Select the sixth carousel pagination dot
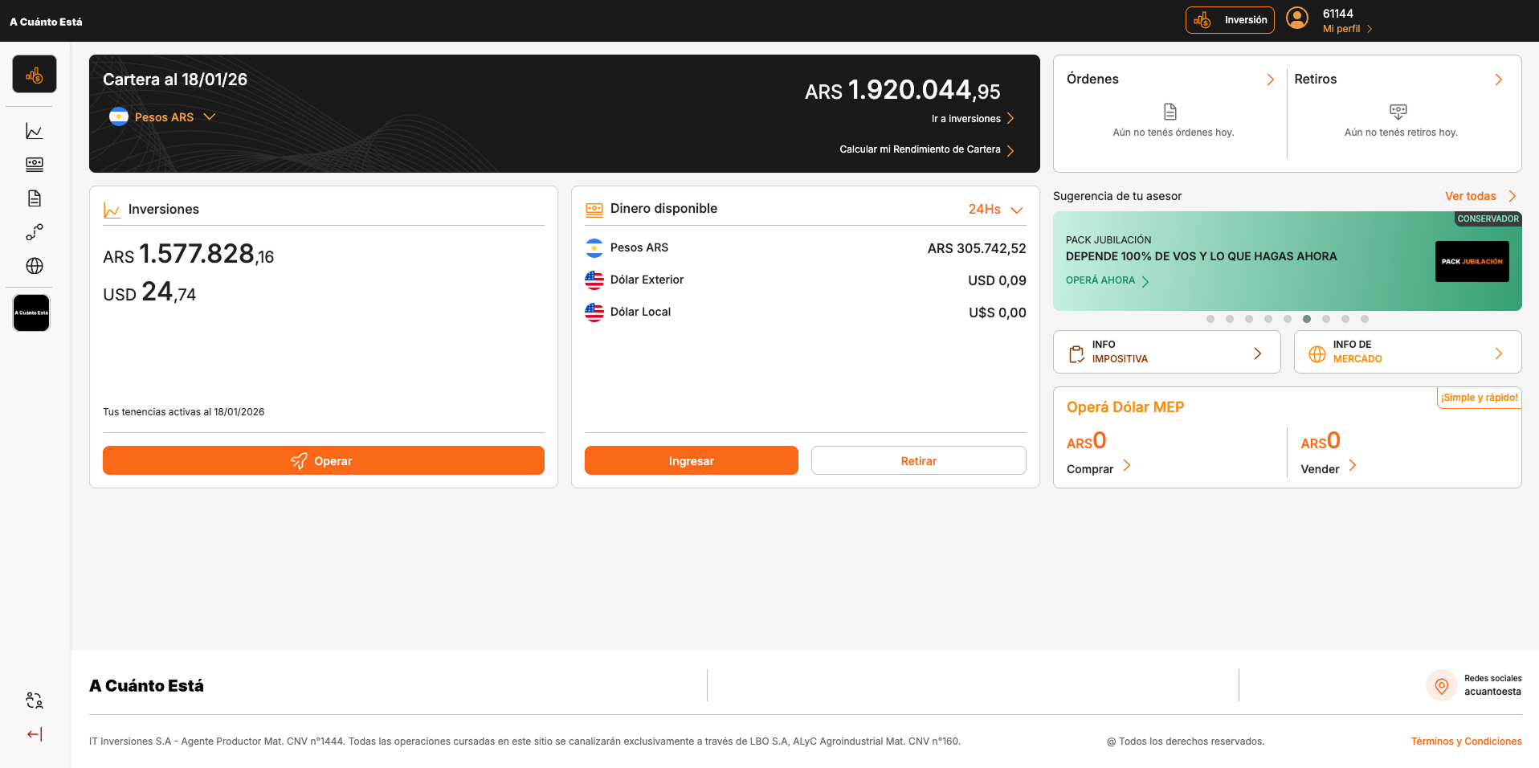The image size is (1539, 768). tap(1307, 319)
